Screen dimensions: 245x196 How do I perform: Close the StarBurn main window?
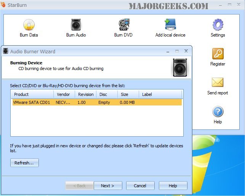click(x=239, y=5)
